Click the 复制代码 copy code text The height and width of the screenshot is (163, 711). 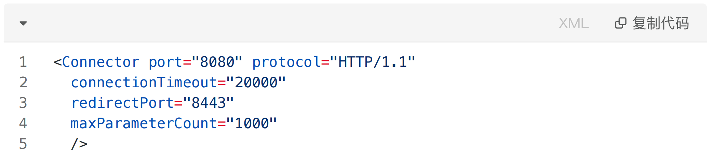660,23
